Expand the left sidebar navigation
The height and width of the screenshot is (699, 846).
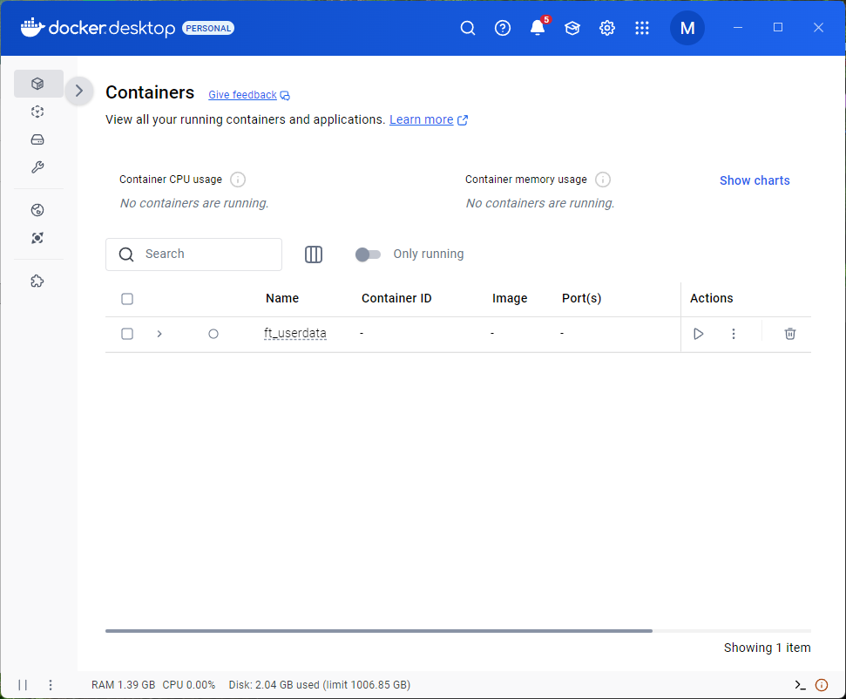(79, 91)
